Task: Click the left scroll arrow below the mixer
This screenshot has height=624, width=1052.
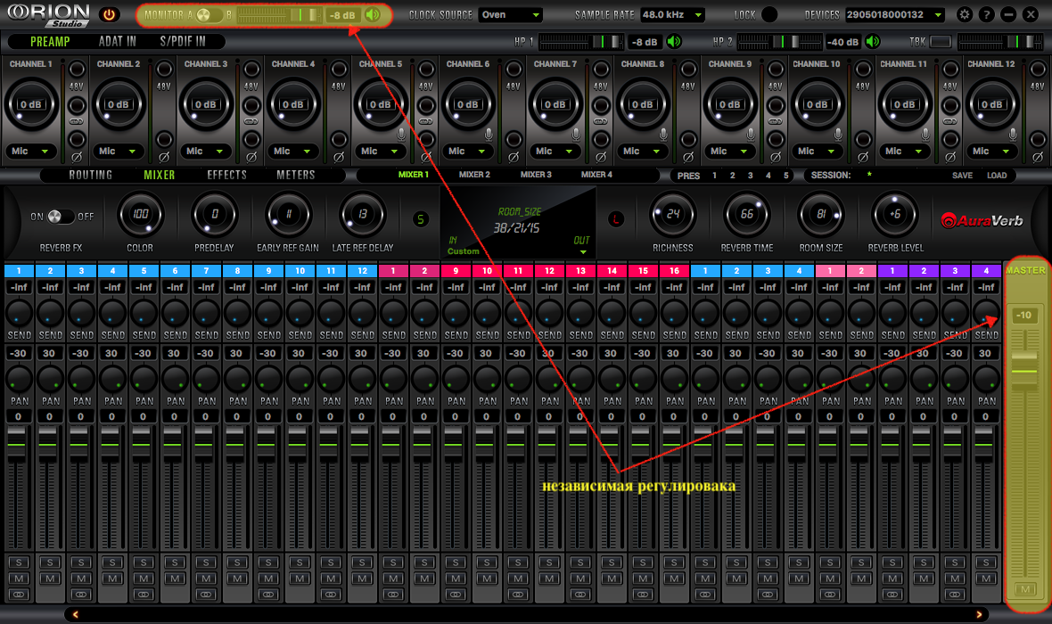Action: (75, 614)
